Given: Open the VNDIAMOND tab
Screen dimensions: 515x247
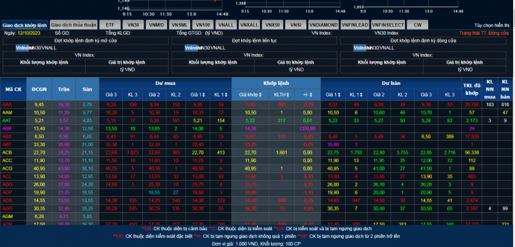Looking at the screenshot, I should [323, 25].
